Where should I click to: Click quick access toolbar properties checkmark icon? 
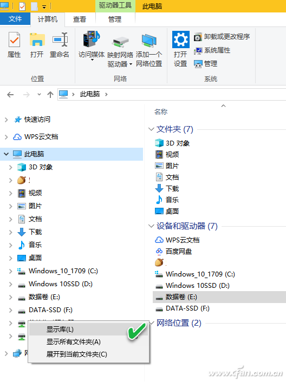(x=22, y=6)
